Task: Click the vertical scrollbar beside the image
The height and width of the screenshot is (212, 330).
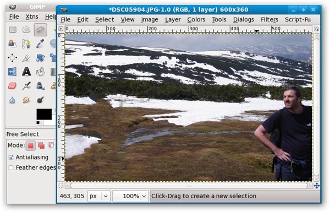Action: 316,107
